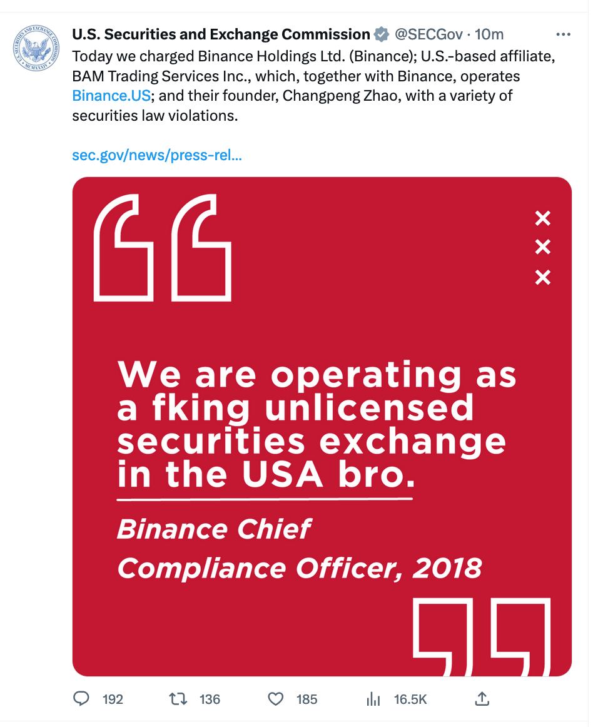Click the 136 retweets count
The width and height of the screenshot is (613, 727).
click(210, 699)
